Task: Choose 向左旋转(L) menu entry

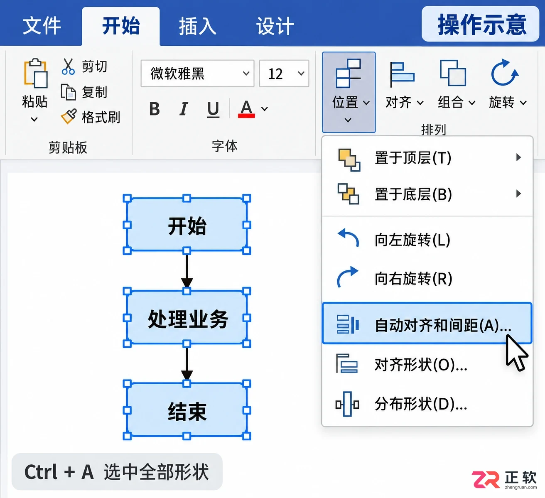Action: coord(427,240)
